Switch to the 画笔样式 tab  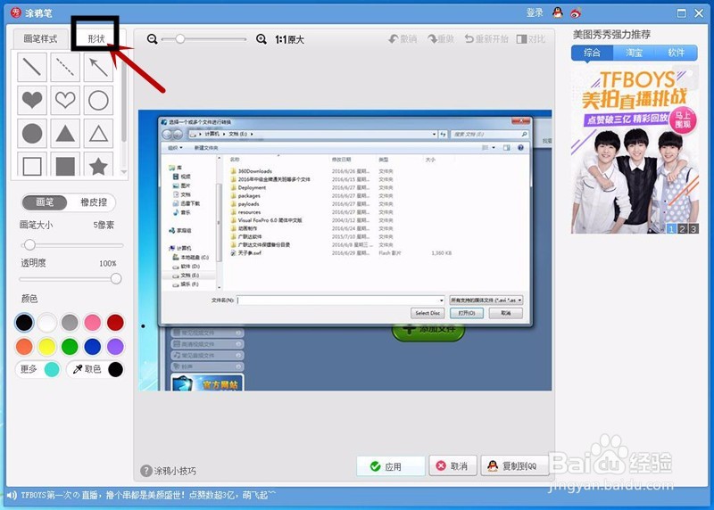point(40,38)
